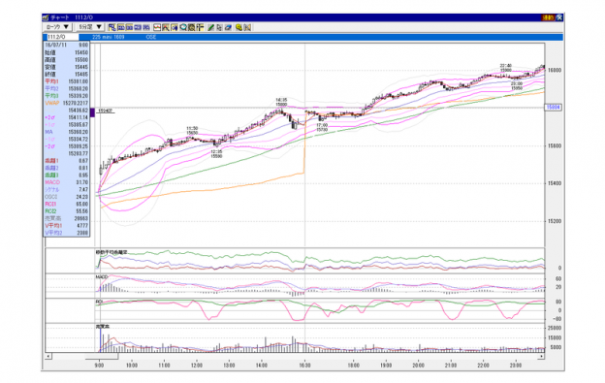Click the left arrow of horizontal scrollbar

tap(48, 356)
